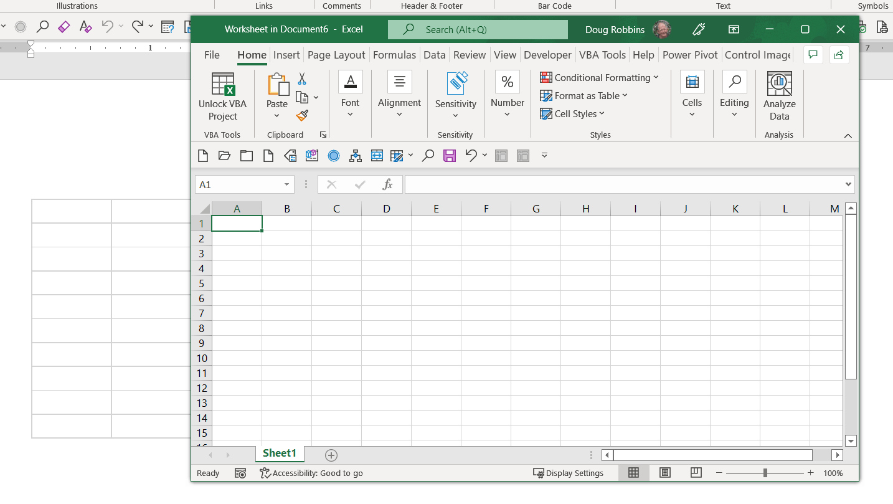Click the Search (Alt+Q) box
The height and width of the screenshot is (504, 893).
coord(478,29)
